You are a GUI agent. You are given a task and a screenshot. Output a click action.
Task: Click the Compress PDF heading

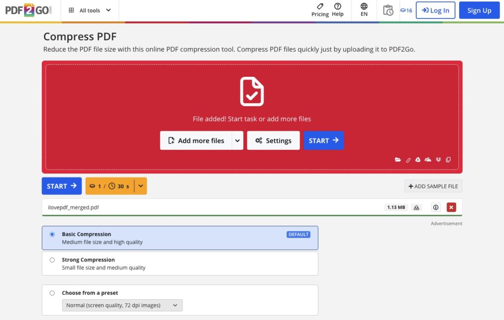[80, 36]
